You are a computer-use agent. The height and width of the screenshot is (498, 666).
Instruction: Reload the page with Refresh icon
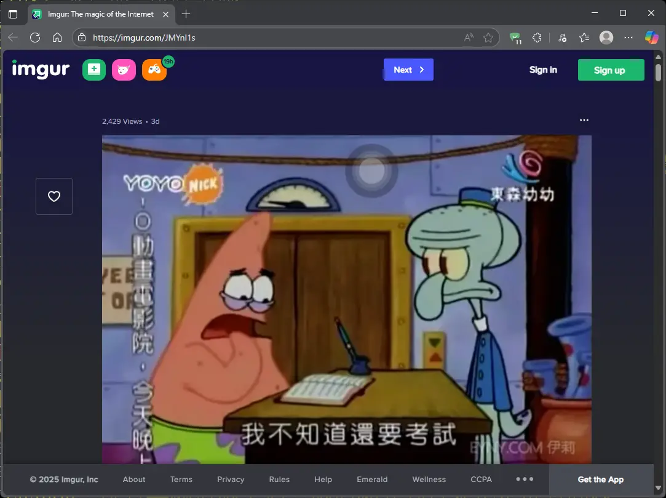coord(35,38)
